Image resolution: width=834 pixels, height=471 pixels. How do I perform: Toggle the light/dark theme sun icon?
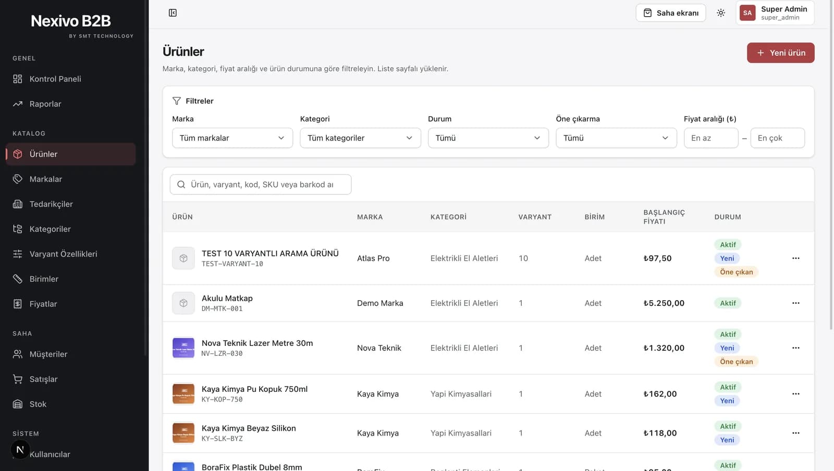tap(721, 13)
